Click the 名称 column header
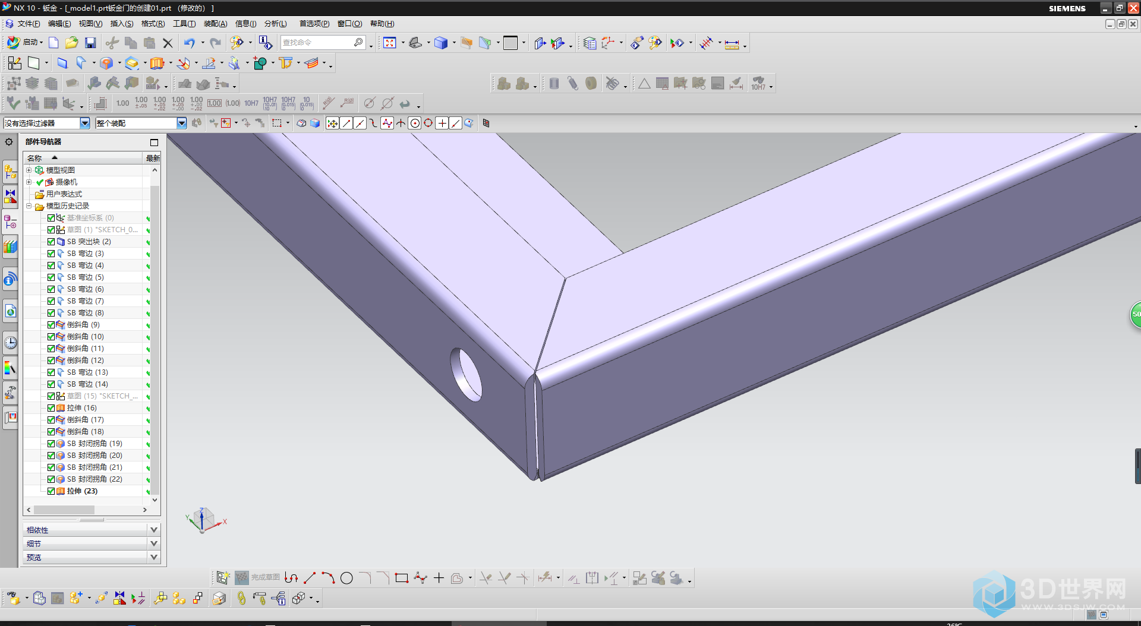This screenshot has width=1141, height=626. [83, 158]
